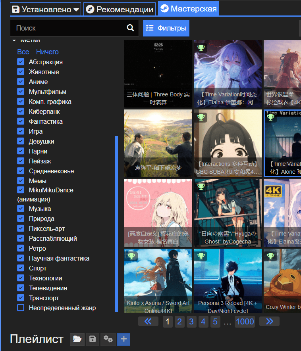Toggle the Ретро tag checkbox

[x=21, y=248]
